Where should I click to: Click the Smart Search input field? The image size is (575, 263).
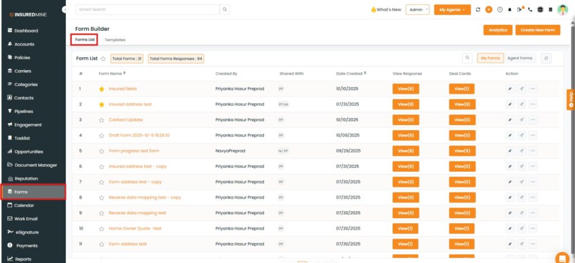(147, 10)
